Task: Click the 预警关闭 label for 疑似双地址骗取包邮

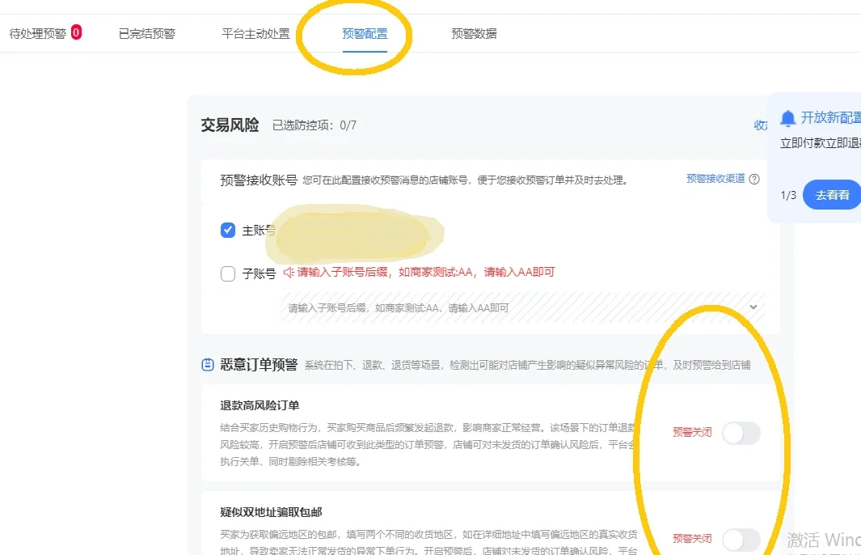Action: click(692, 539)
